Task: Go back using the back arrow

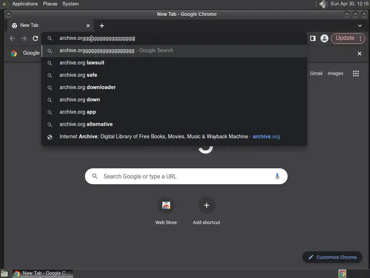Action: (12, 38)
